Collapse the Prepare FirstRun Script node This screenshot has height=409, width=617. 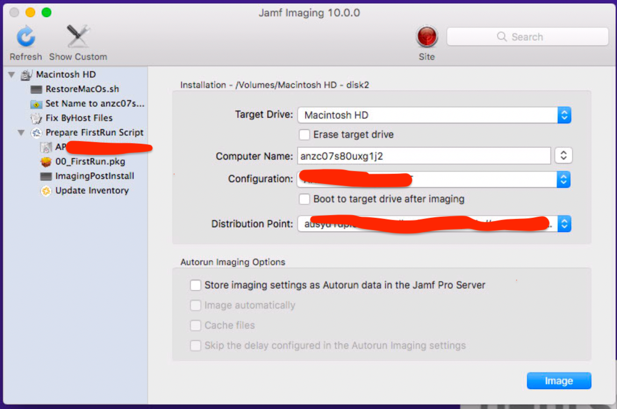pos(21,133)
